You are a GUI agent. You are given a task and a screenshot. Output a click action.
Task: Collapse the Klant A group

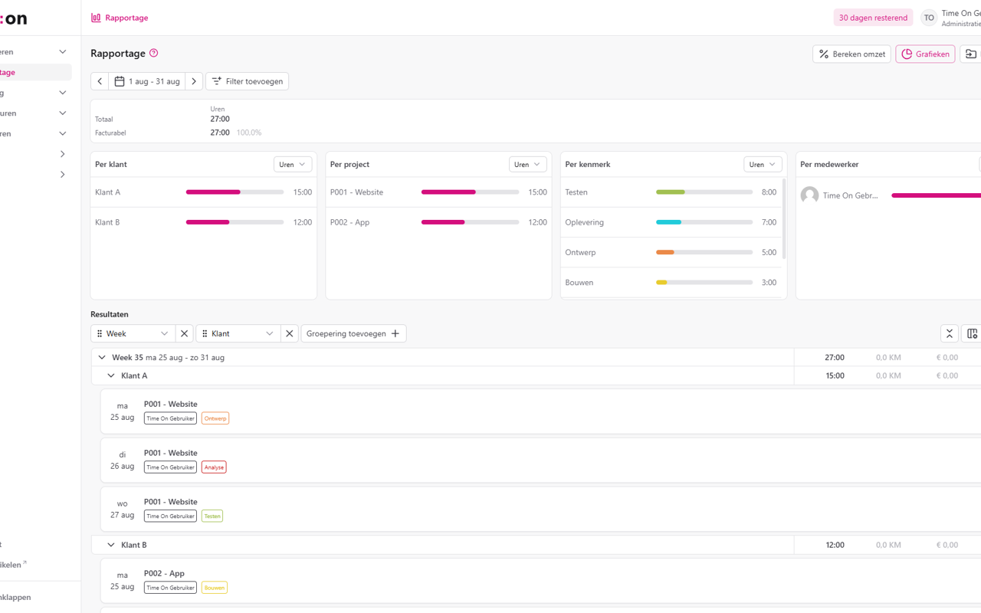pyautogui.click(x=111, y=375)
